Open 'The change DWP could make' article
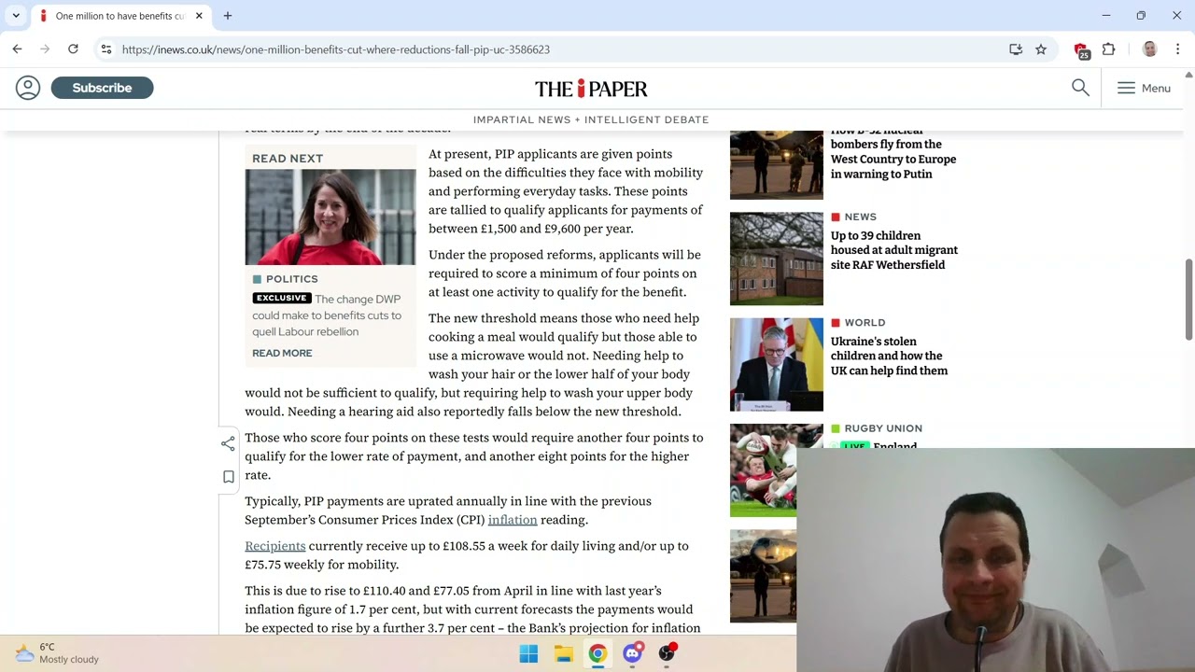Viewport: 1195px width, 672px height. tap(327, 315)
